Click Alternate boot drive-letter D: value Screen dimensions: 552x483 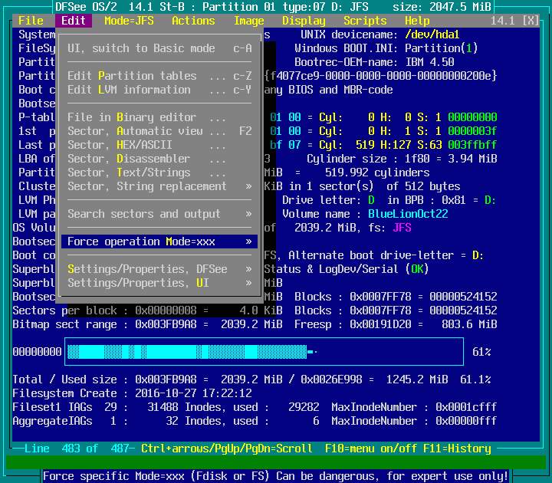click(478, 255)
